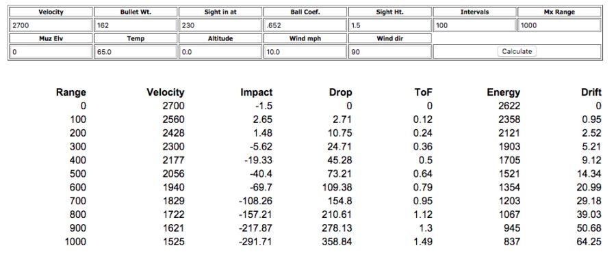Click the Mx Range input field
This screenshot has width=616, height=263.
[559, 25]
